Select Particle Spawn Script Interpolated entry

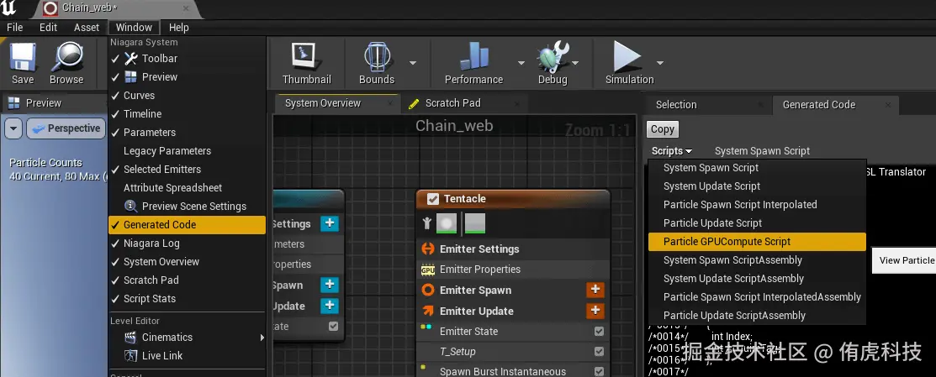point(757,204)
